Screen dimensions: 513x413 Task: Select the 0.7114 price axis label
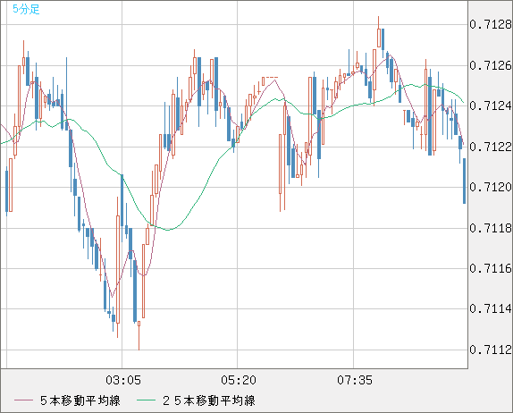pyautogui.click(x=491, y=308)
